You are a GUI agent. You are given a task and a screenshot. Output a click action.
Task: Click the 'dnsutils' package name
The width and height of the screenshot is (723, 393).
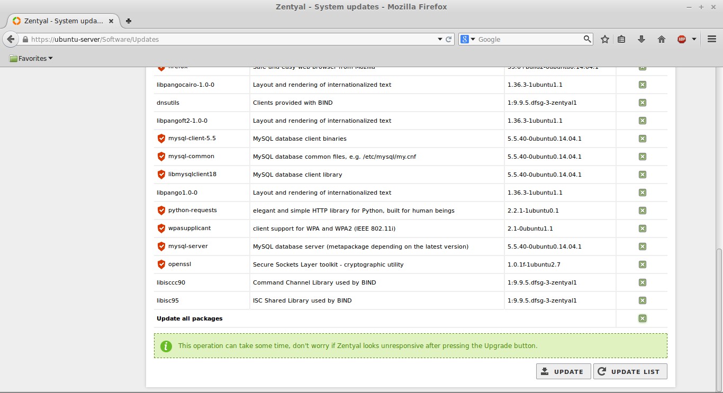[x=168, y=103]
